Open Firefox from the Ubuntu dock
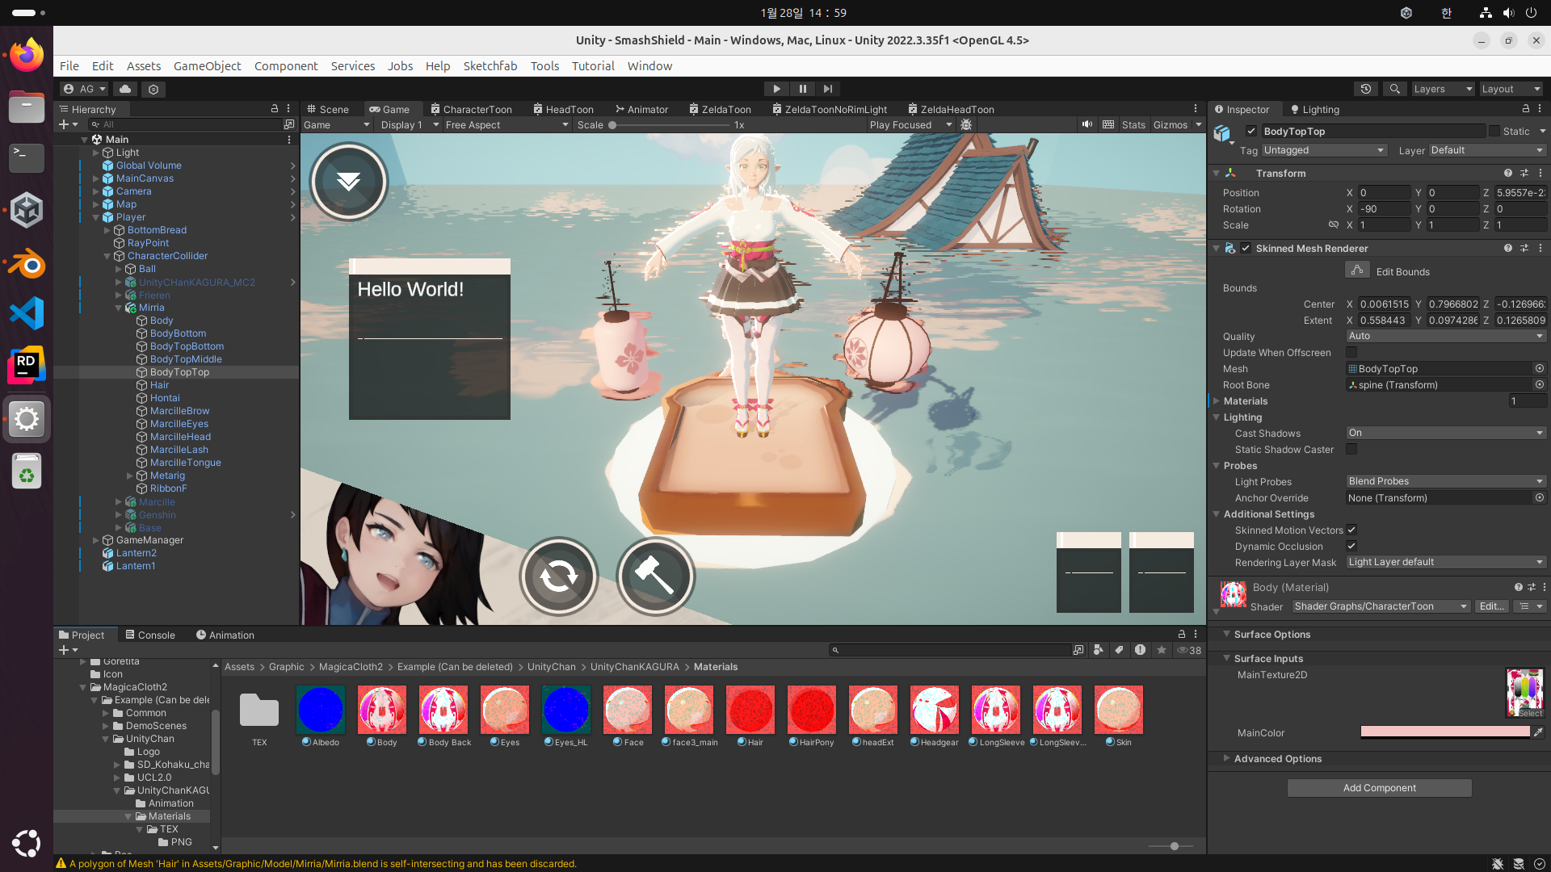The height and width of the screenshot is (872, 1551). click(x=27, y=55)
